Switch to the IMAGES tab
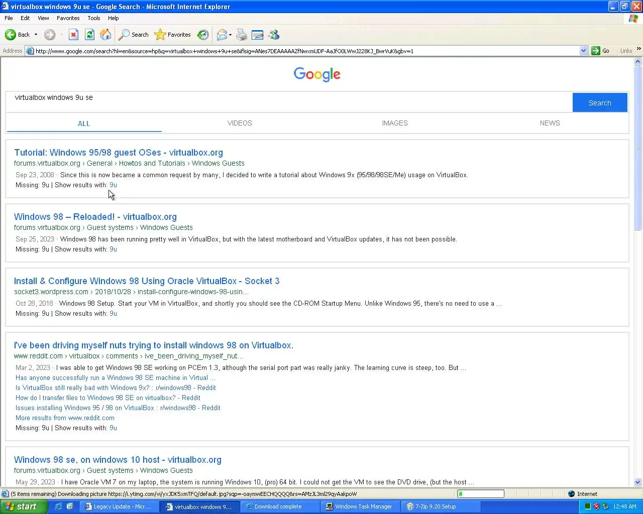643x514 pixels. coord(395,123)
